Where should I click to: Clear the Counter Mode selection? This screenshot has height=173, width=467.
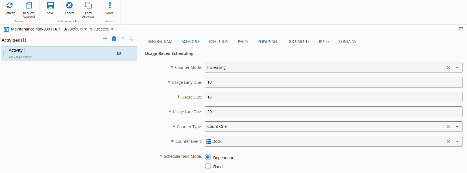pyautogui.click(x=448, y=67)
